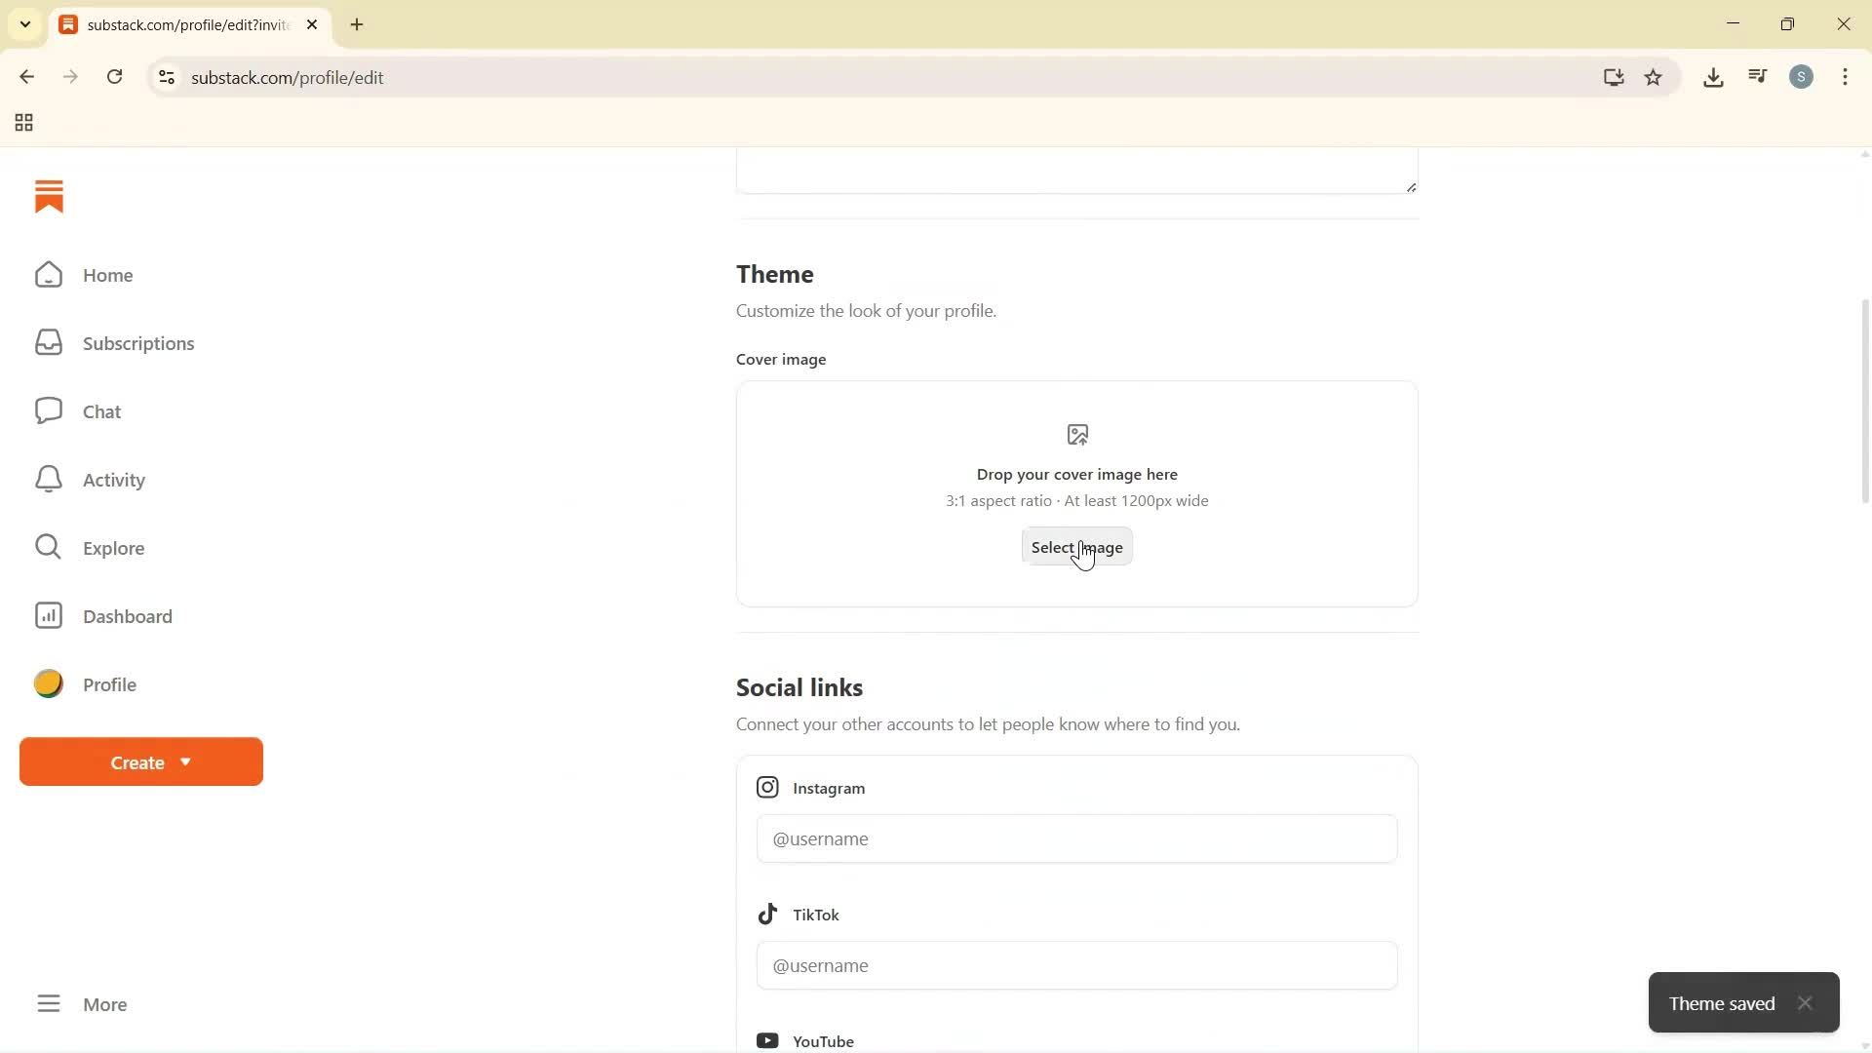Select the Explore magnifying glass icon
The width and height of the screenshot is (1872, 1053).
(x=48, y=547)
